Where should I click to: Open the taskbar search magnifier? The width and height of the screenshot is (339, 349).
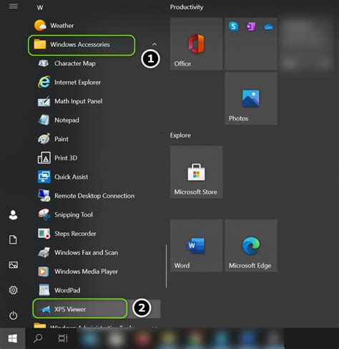point(38,338)
